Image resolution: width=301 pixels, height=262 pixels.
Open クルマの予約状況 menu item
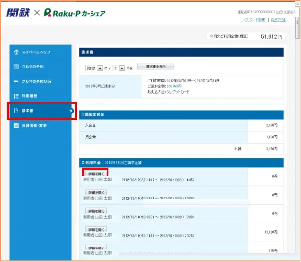pyautogui.click(x=40, y=81)
